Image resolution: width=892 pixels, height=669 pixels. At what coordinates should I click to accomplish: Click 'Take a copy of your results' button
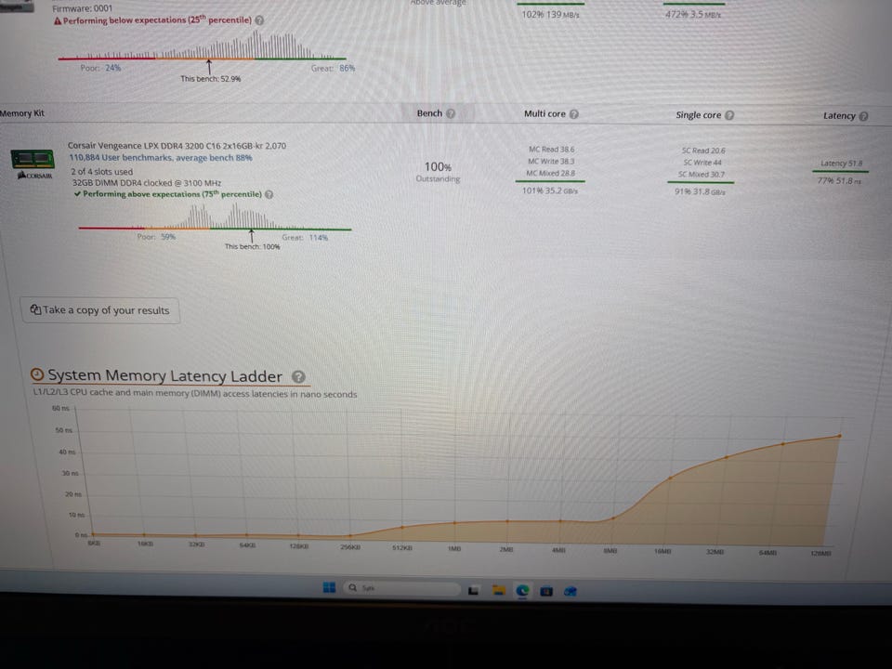(100, 310)
